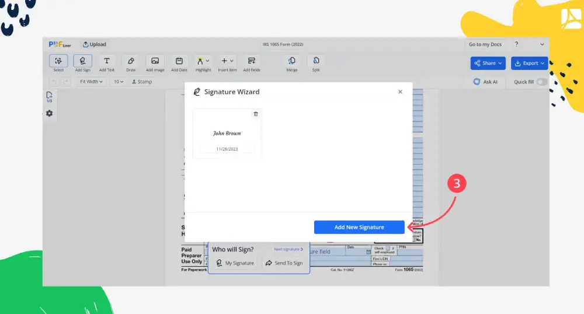Choose the Add Text tool
The height and width of the screenshot is (314, 584).
click(107, 61)
